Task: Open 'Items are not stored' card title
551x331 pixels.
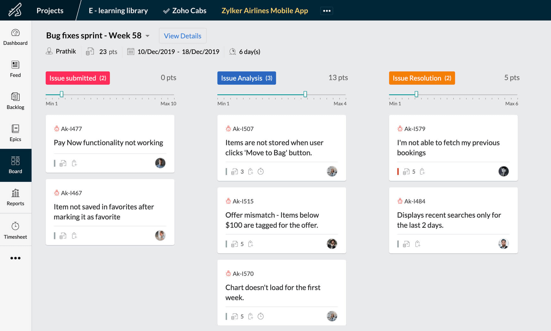Action: coord(274,147)
